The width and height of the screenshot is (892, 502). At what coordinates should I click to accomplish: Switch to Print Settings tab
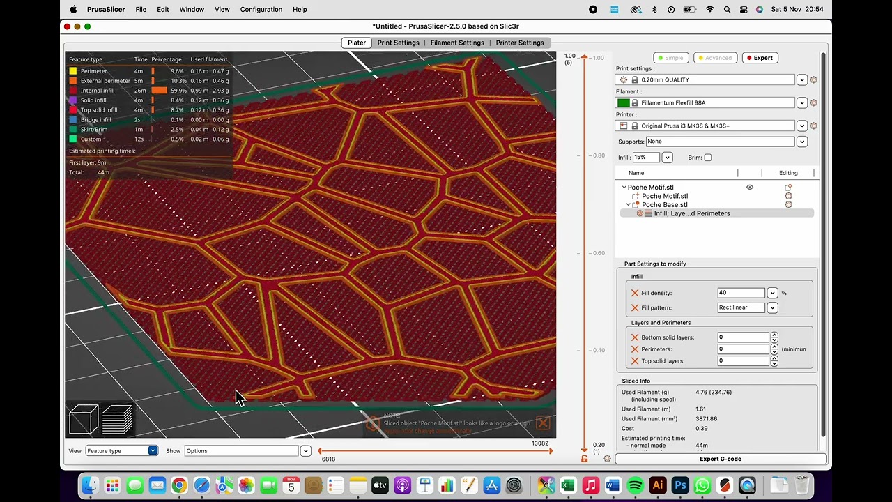pos(399,43)
